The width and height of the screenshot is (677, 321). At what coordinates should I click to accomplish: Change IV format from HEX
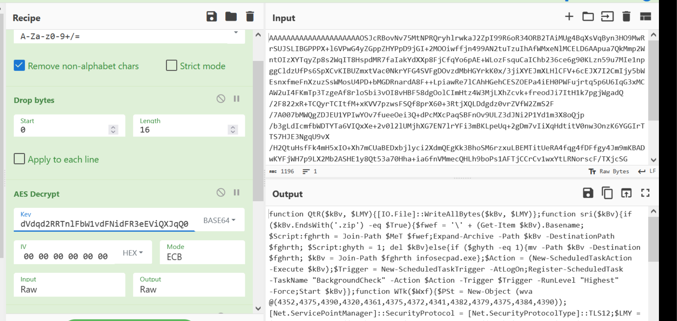tap(133, 253)
